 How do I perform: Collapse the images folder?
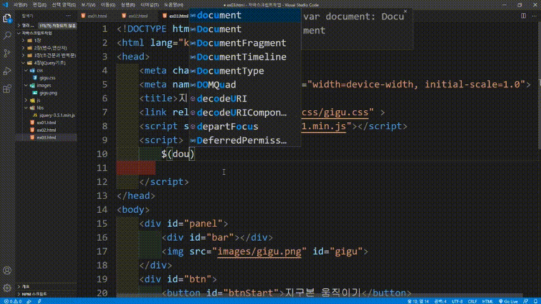46,85
